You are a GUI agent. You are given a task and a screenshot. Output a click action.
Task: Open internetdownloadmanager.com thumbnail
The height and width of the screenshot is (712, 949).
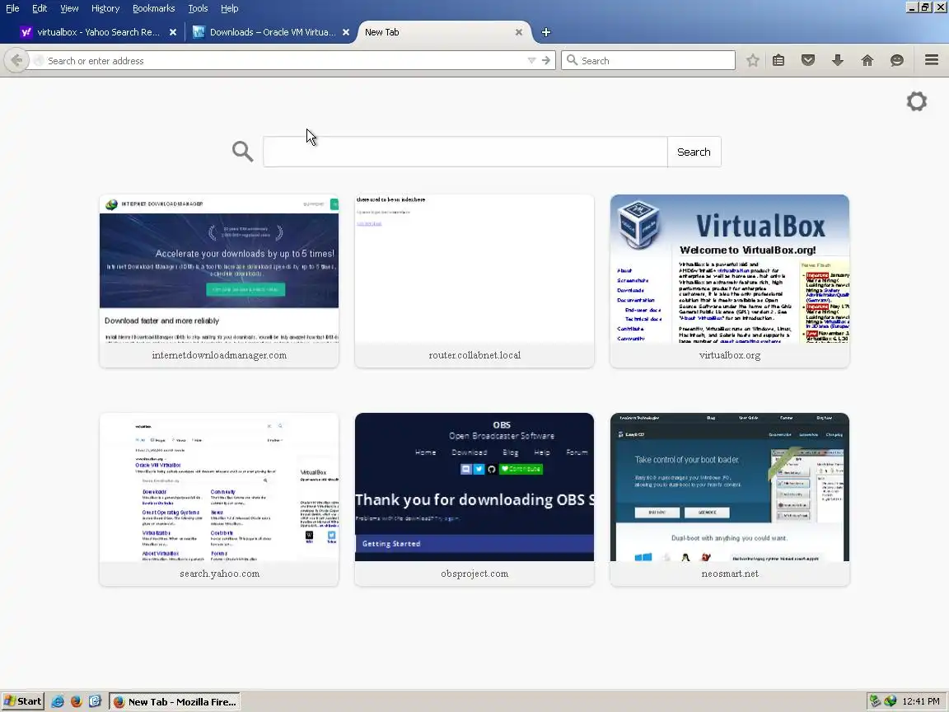point(219,281)
